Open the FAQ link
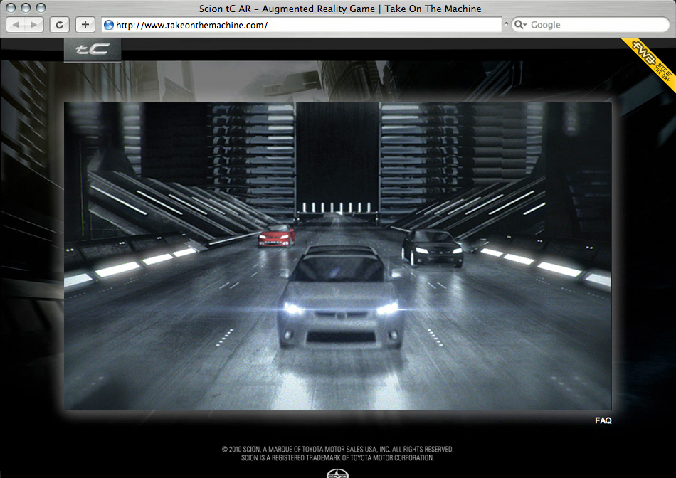The image size is (676, 478). click(x=603, y=420)
